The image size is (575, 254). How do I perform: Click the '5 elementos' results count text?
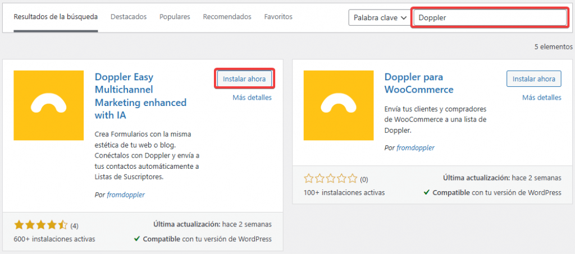[553, 47]
